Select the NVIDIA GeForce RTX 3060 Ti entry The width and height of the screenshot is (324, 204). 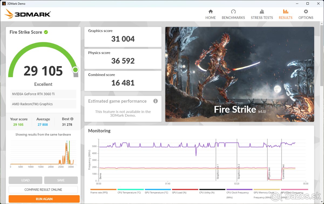point(43,94)
